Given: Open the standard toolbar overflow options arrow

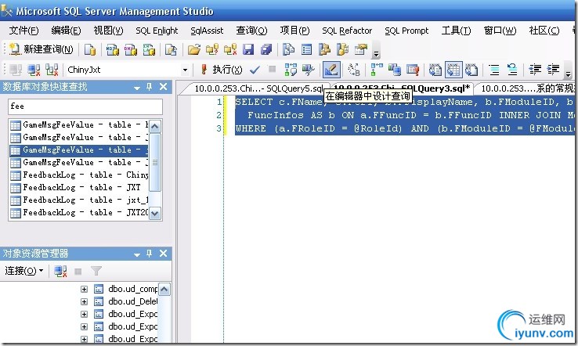Looking at the screenshot, I should pyautogui.click(x=376, y=50).
